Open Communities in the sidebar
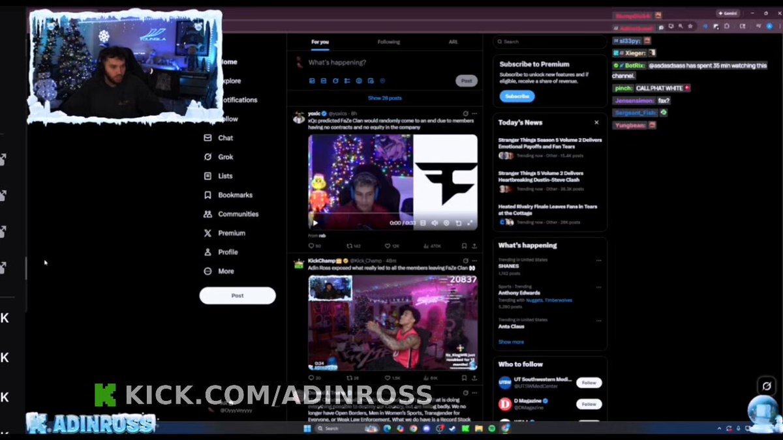Screen dimensions: 783x440 [231, 214]
